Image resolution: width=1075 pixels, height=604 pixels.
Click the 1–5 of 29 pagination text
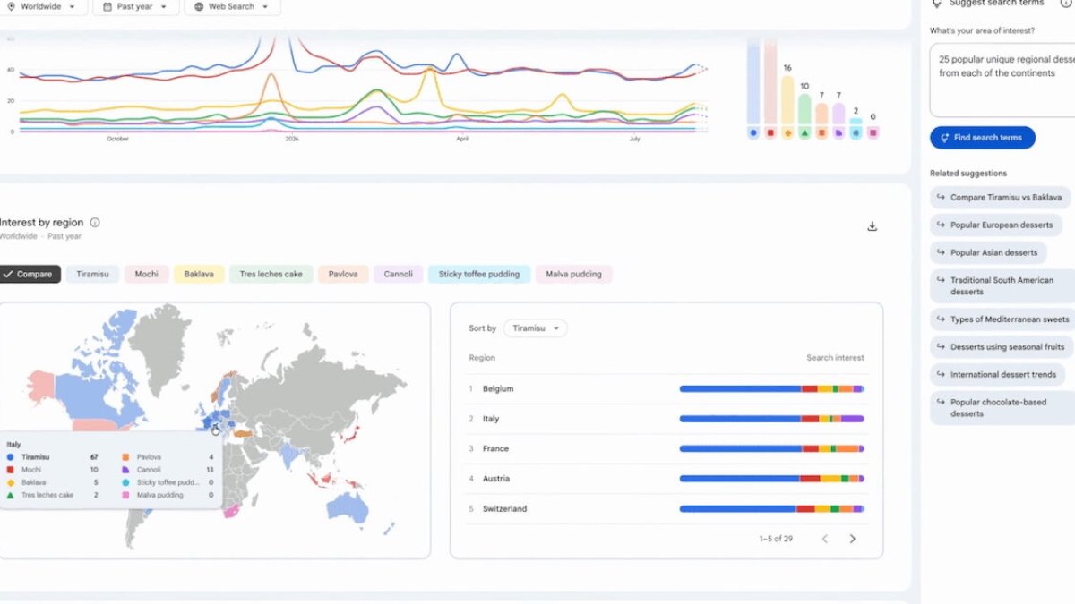(776, 539)
